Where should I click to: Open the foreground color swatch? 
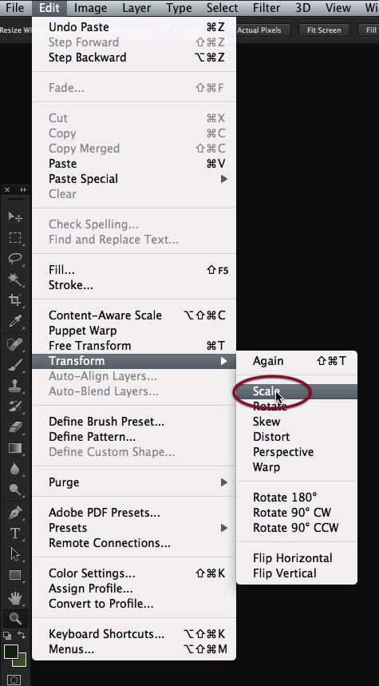click(x=10, y=652)
